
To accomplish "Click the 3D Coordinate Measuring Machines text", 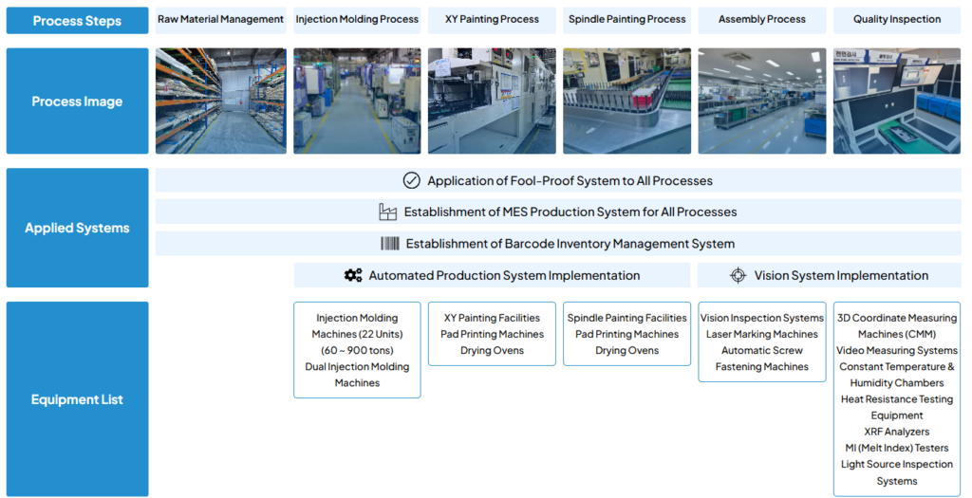I will coord(897,325).
